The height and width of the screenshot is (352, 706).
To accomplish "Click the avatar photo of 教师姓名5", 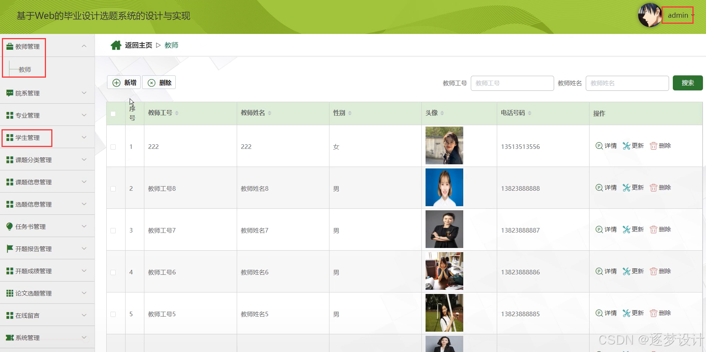I will click(444, 313).
